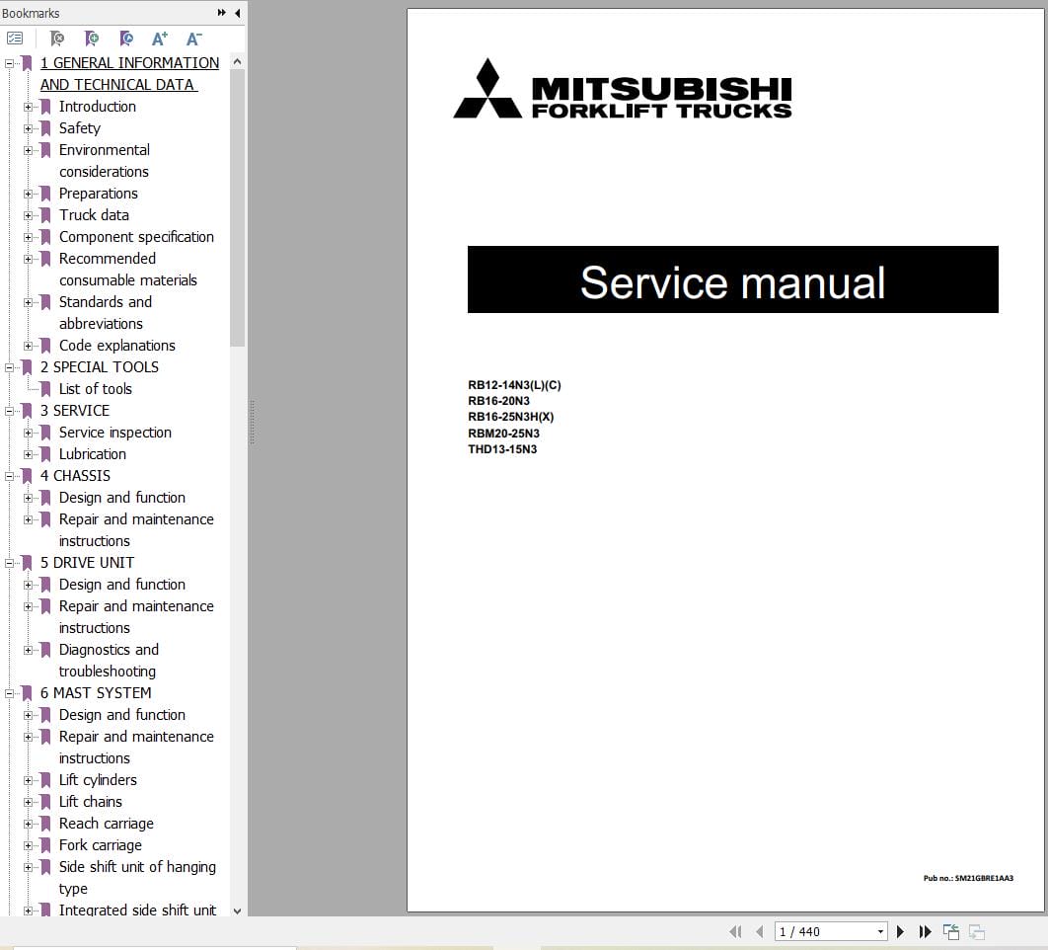Open the Safety bookmark

(80, 127)
